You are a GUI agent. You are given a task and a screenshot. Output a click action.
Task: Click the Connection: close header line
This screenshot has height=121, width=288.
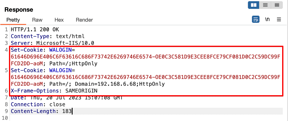38,104
